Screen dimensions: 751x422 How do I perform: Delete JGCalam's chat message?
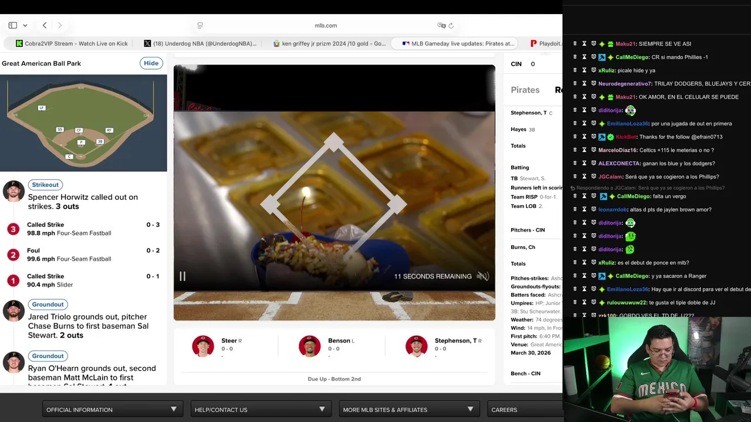coord(575,176)
